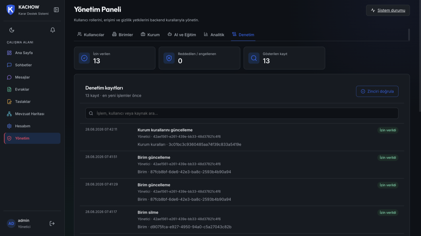Collapse the sidebar panel icon
This screenshot has width=421, height=236.
click(56, 10)
